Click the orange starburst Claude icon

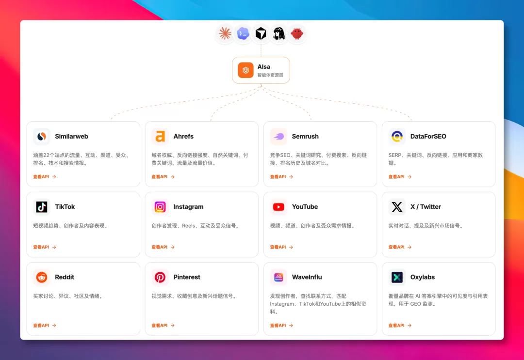click(225, 33)
